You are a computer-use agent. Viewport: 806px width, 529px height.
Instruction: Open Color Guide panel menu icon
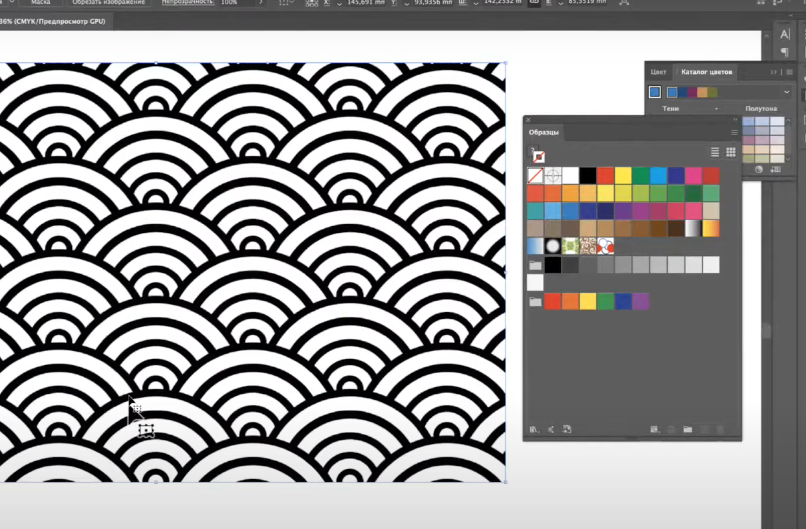coord(789,72)
